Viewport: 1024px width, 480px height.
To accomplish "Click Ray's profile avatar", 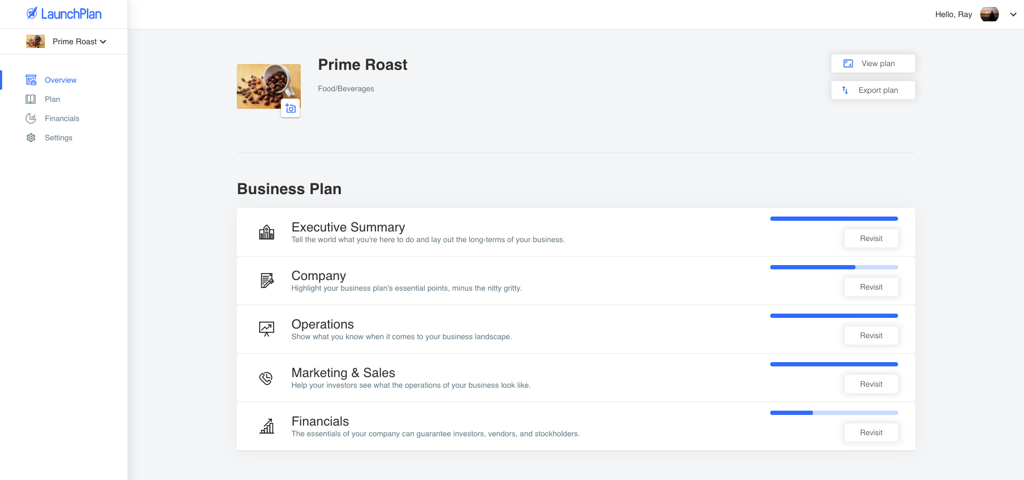I will coord(989,14).
